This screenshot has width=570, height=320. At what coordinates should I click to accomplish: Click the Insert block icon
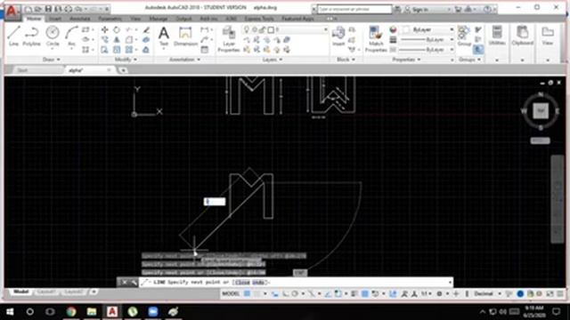tap(338, 36)
